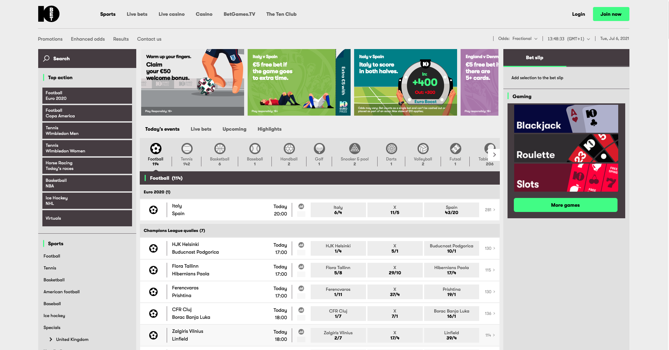Open Enhanced odds link
The image size is (669, 350).
(x=88, y=39)
